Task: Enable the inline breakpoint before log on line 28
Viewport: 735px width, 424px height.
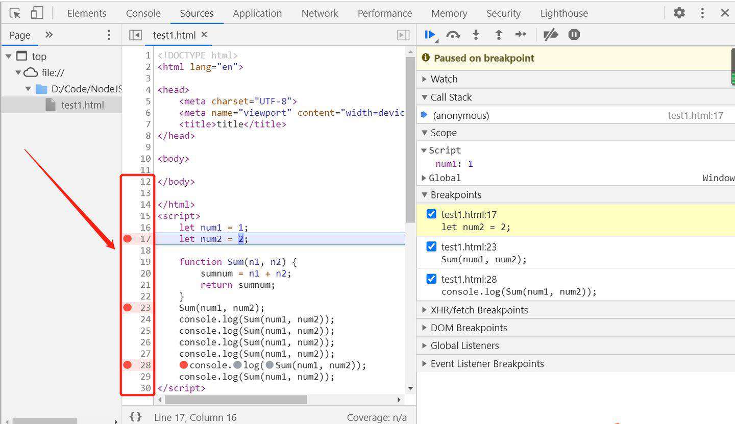Action: [x=238, y=365]
